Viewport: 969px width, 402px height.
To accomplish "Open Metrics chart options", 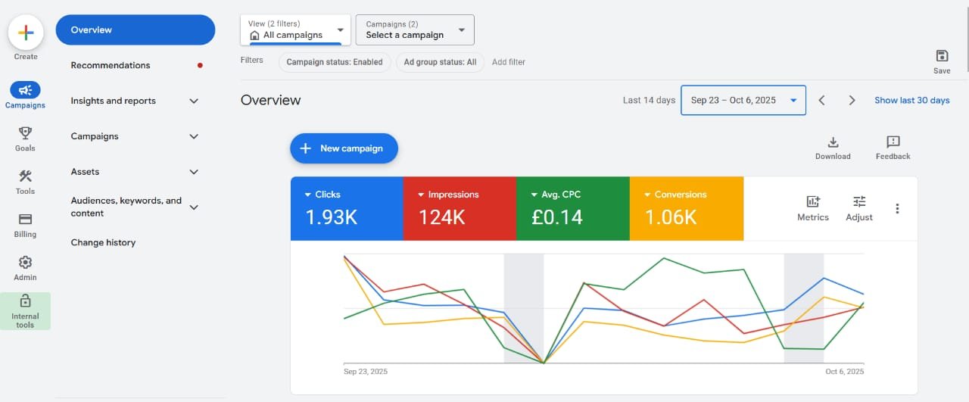I will 813,202.
